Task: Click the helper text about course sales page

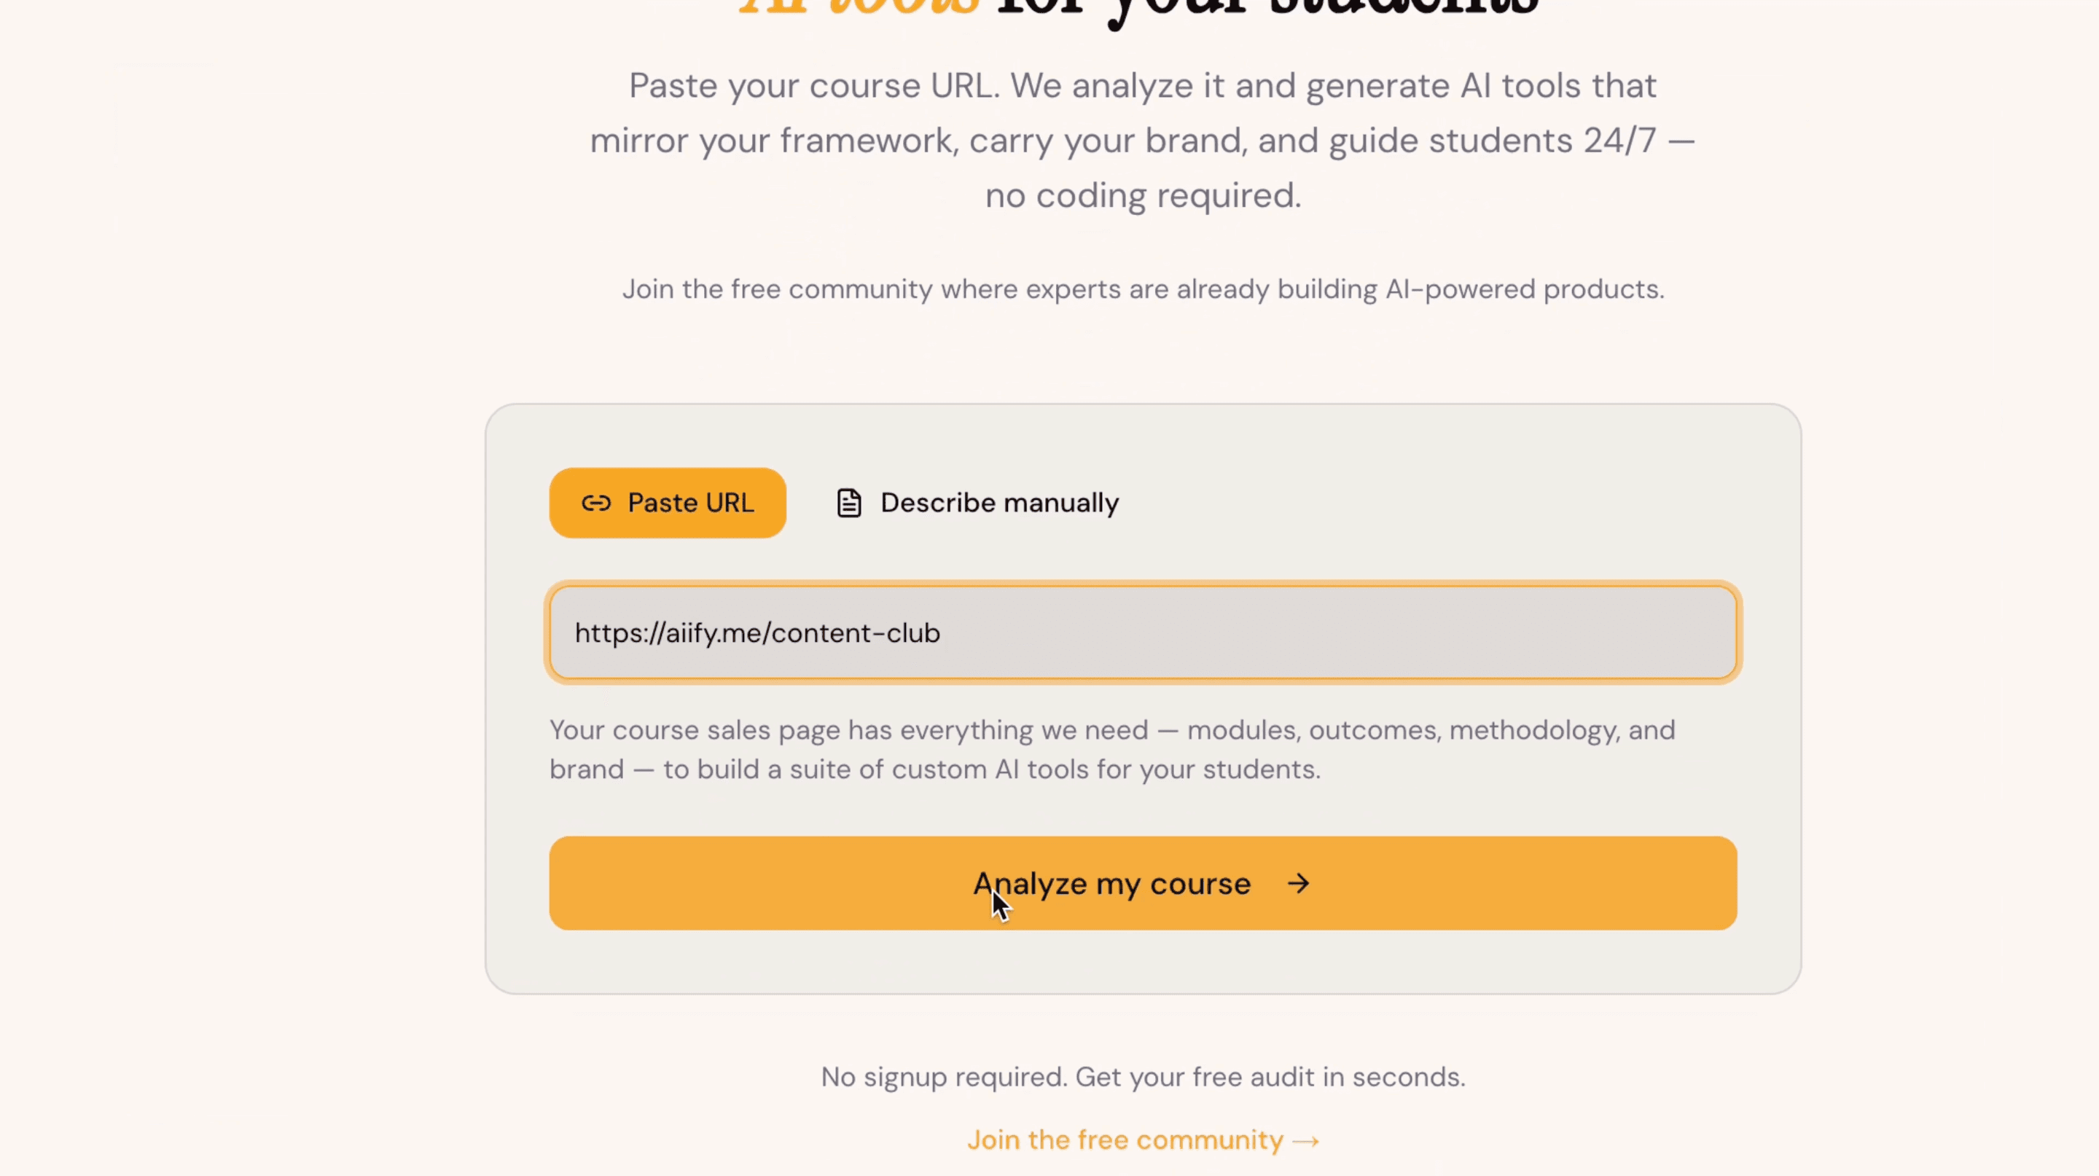Action: coord(1111,749)
